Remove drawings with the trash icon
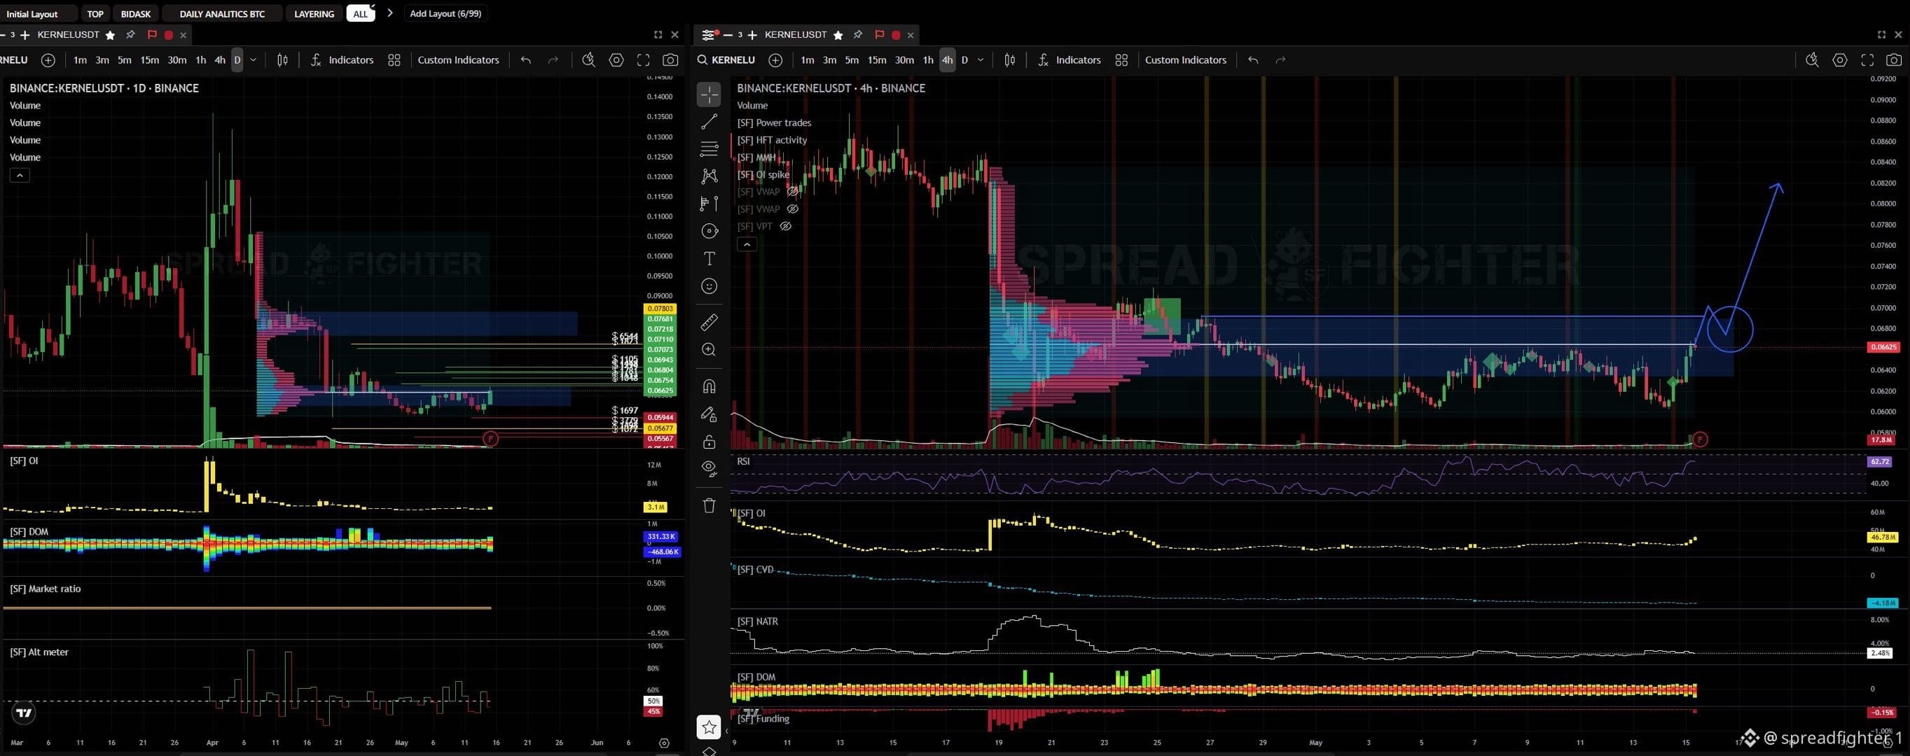 [x=709, y=505]
